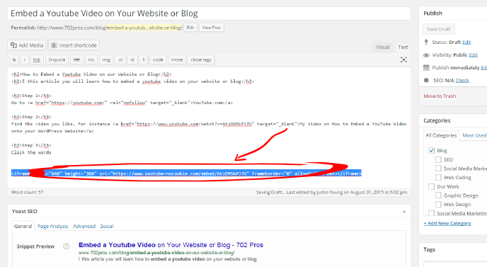The width and height of the screenshot is (487, 267).
Task: Collapse the Yoast SEO panel arrow
Action: [404, 212]
